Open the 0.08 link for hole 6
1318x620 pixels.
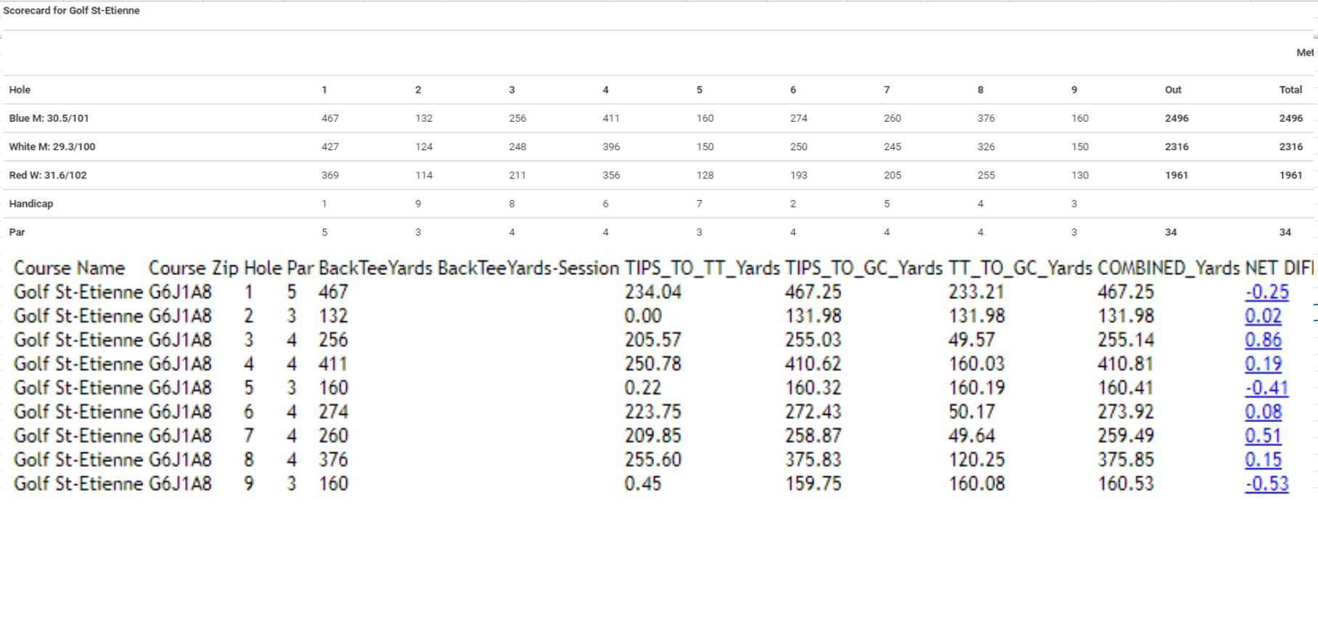point(1263,412)
